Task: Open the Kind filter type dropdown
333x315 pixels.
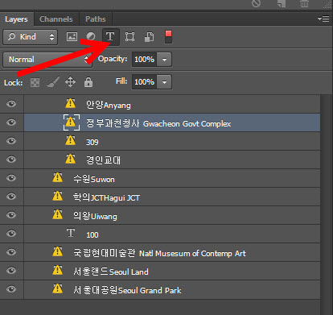Action: click(x=31, y=37)
